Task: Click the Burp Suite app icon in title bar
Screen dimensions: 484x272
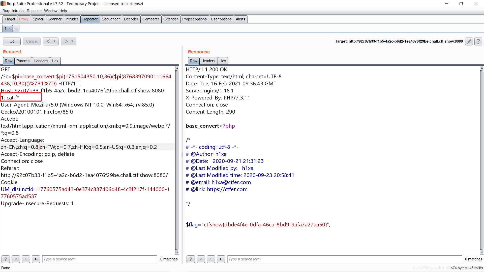Action: (x=3, y=4)
